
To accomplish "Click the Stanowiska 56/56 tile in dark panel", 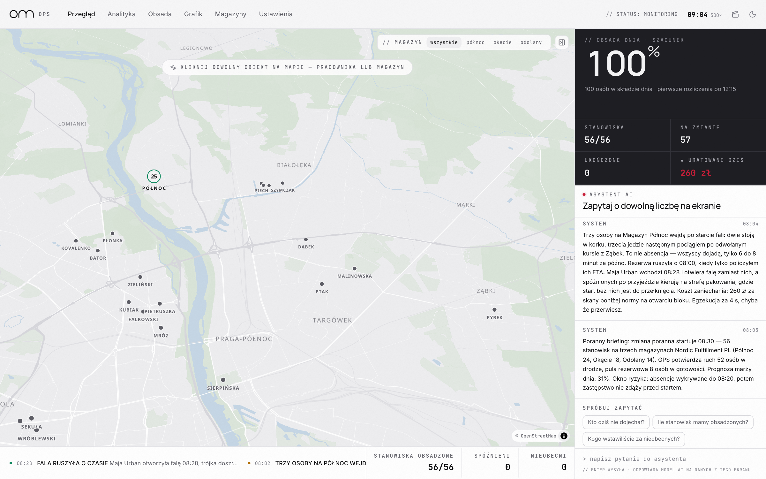I will (623, 135).
